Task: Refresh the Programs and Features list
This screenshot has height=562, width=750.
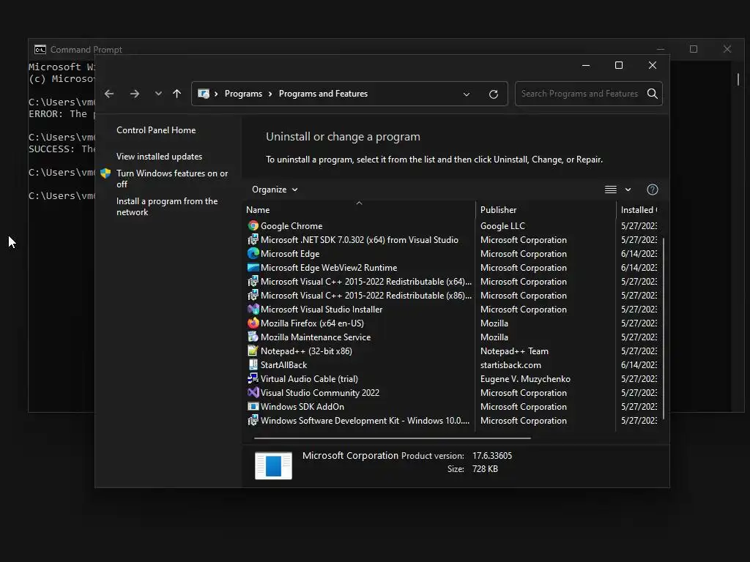Action: 494,94
